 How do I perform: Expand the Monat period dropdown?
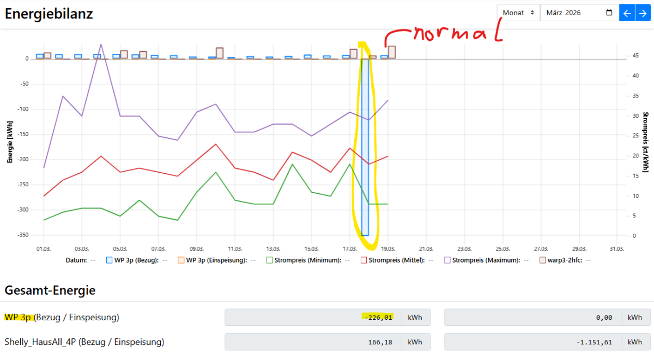[518, 13]
